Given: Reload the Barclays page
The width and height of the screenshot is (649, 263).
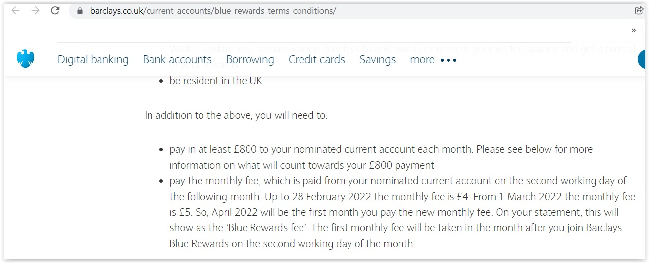Looking at the screenshot, I should coord(55,10).
